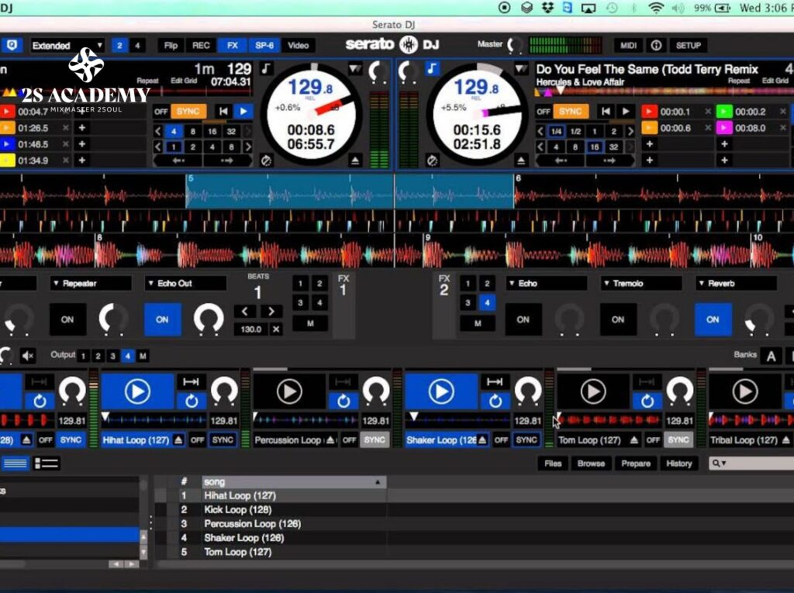Eject the track from the left deck
This screenshot has height=593, width=794.
click(355, 160)
